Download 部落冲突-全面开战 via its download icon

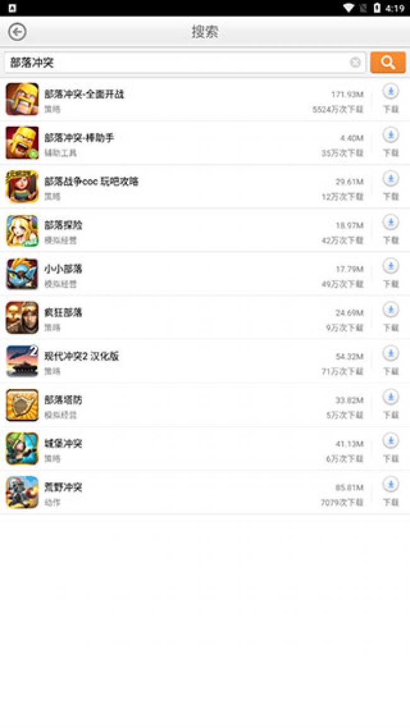coord(390,91)
